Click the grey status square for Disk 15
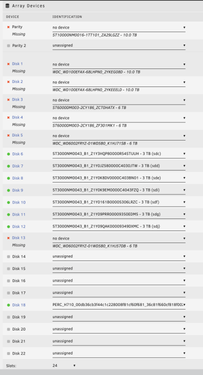203x375 pixels. pos(8,269)
